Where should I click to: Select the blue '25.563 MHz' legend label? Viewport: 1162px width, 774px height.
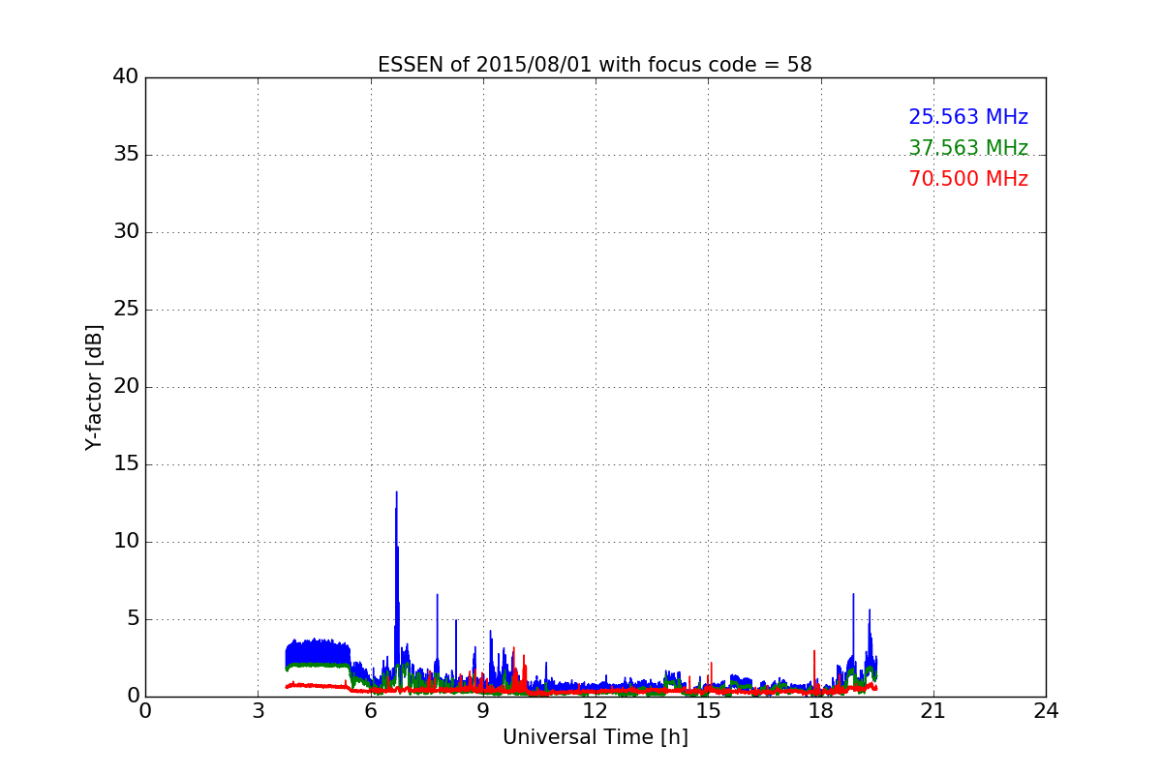(x=968, y=117)
